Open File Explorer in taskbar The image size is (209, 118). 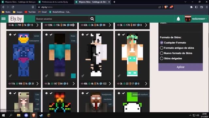(x=19, y=115)
